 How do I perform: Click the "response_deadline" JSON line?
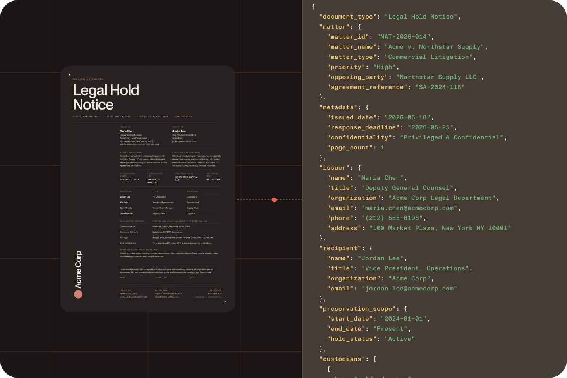point(392,127)
